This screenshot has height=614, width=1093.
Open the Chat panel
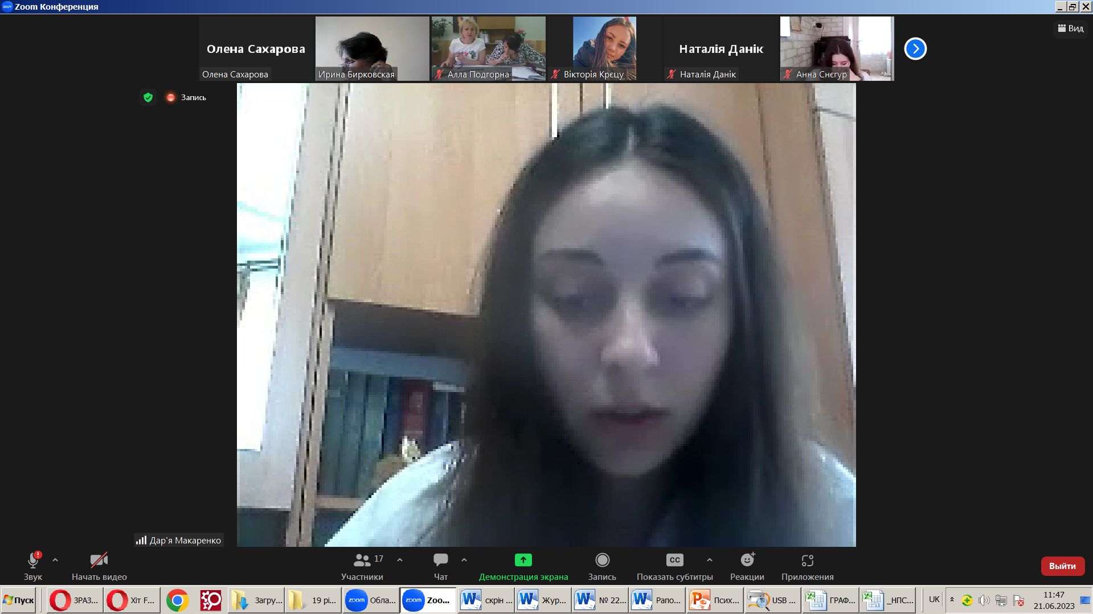tap(440, 561)
